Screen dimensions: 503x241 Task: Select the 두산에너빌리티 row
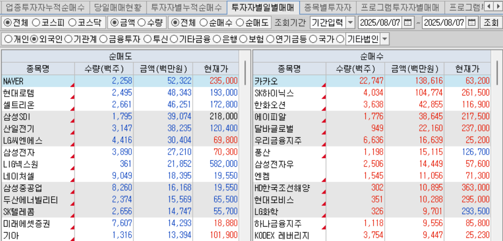pos(120,200)
